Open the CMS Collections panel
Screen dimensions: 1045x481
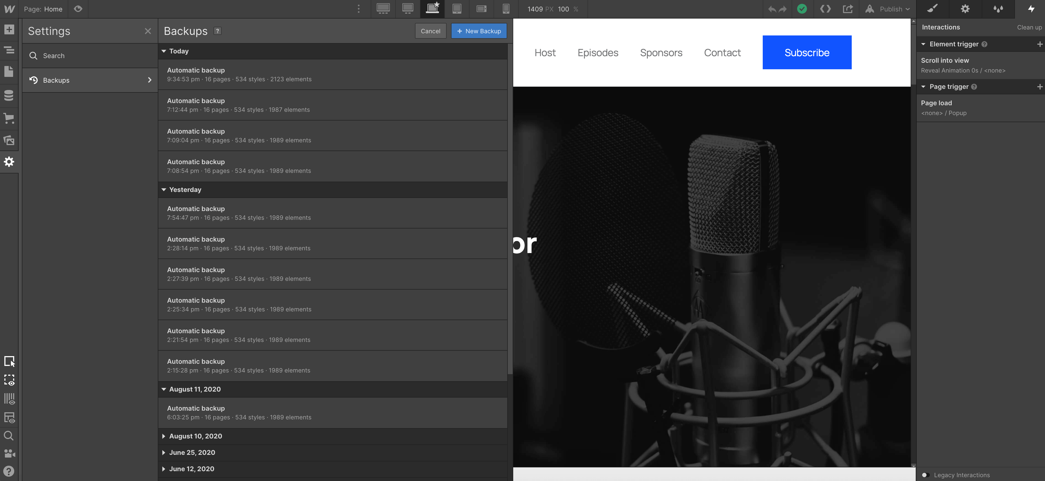(x=9, y=96)
